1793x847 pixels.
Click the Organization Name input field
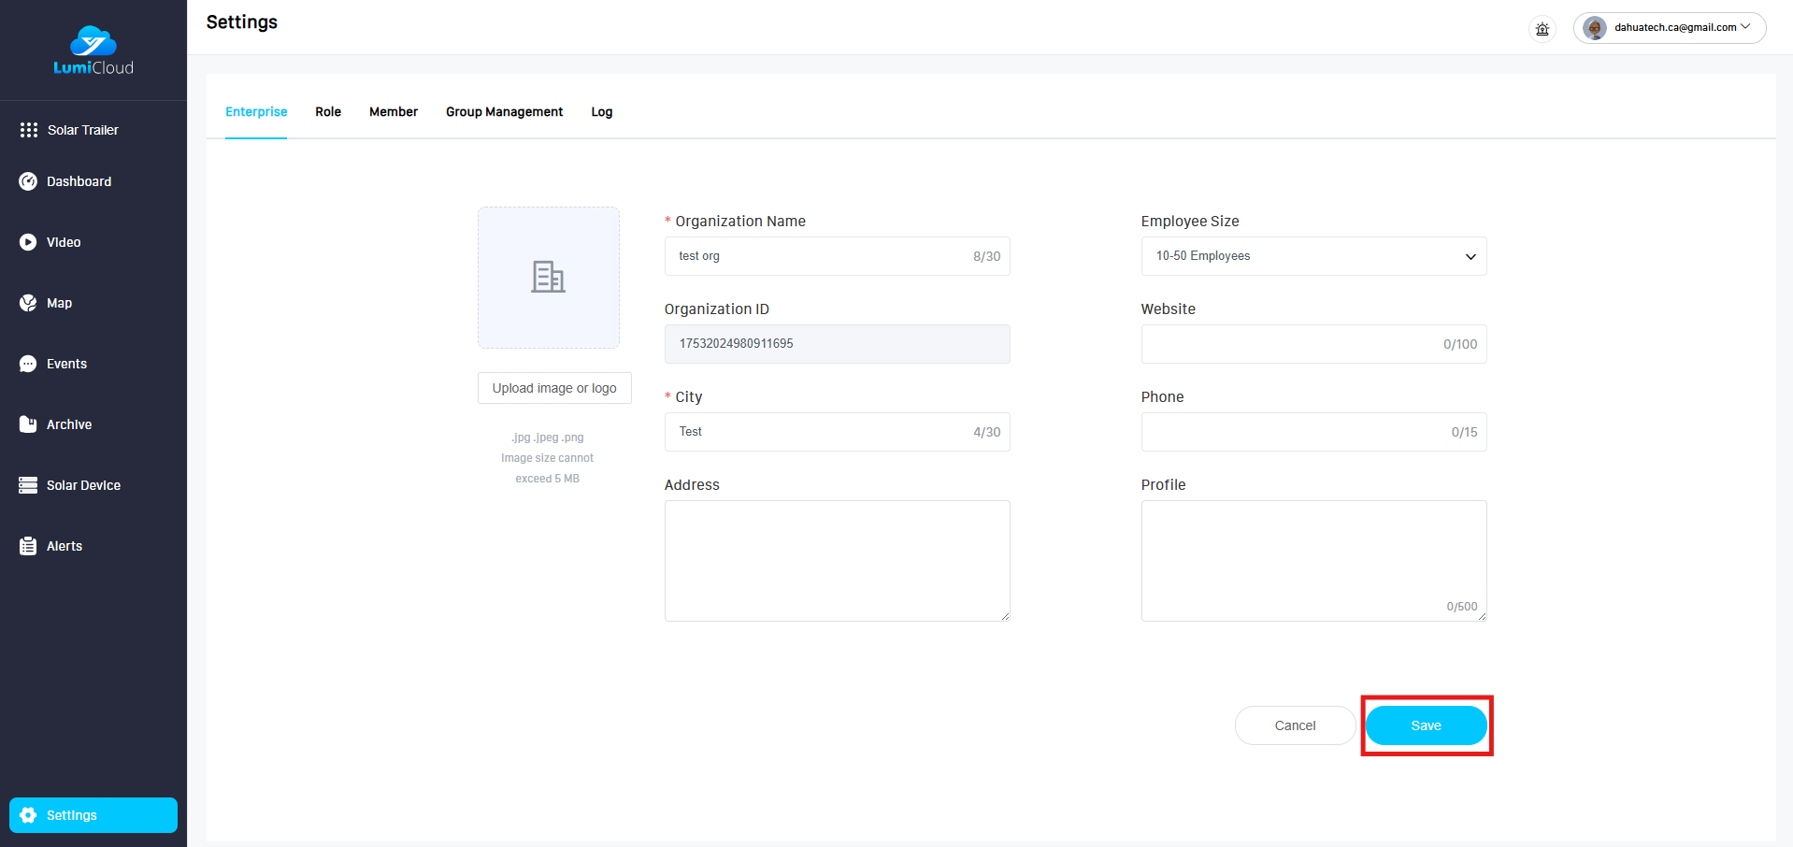click(823, 256)
